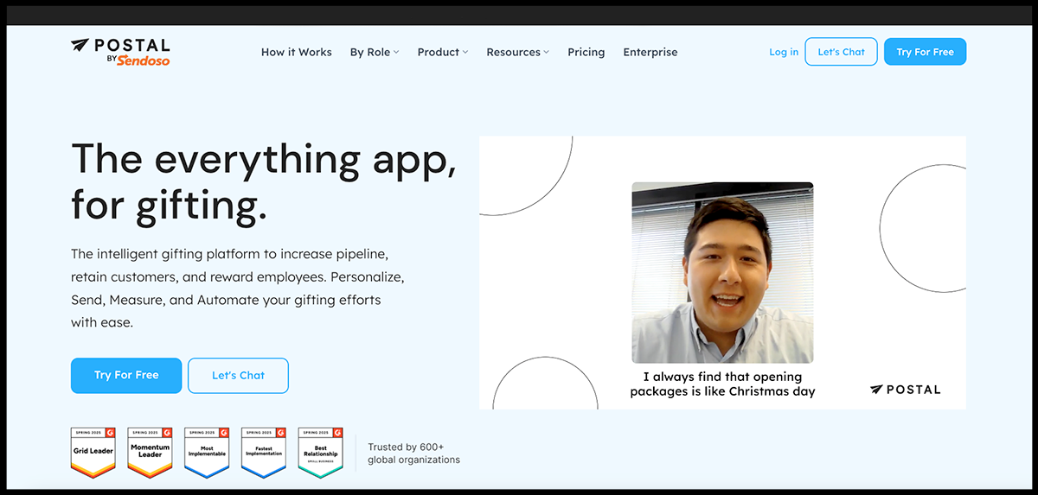
Task: Go to How it Works page
Action: [296, 52]
